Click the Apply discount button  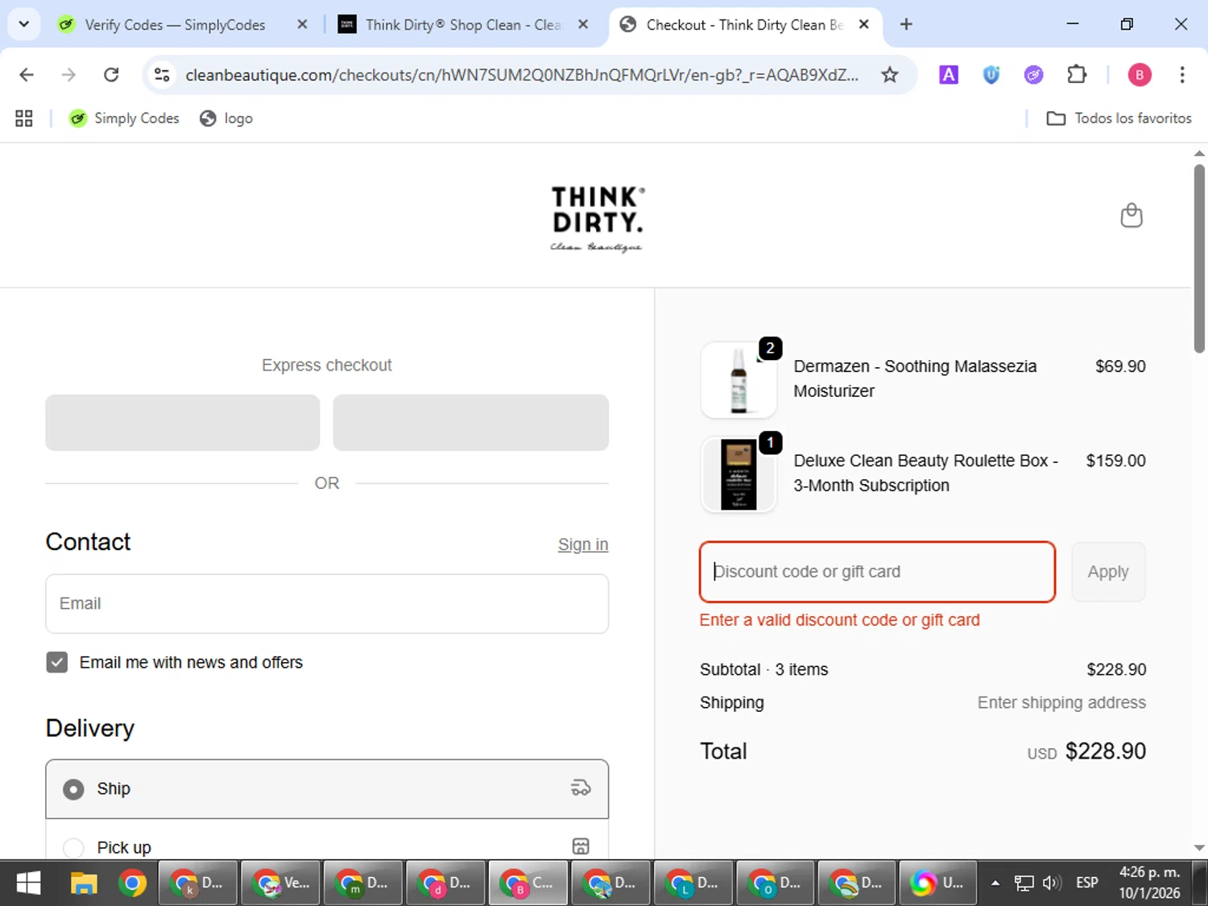coord(1108,572)
